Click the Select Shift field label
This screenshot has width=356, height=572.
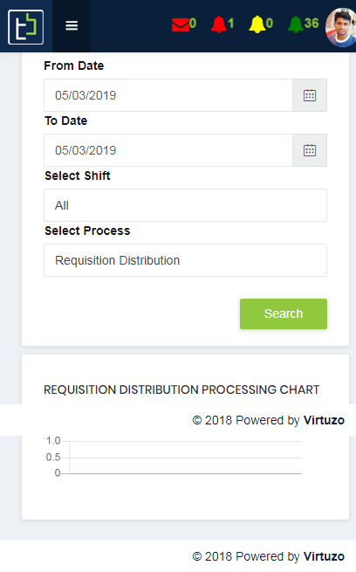(78, 176)
